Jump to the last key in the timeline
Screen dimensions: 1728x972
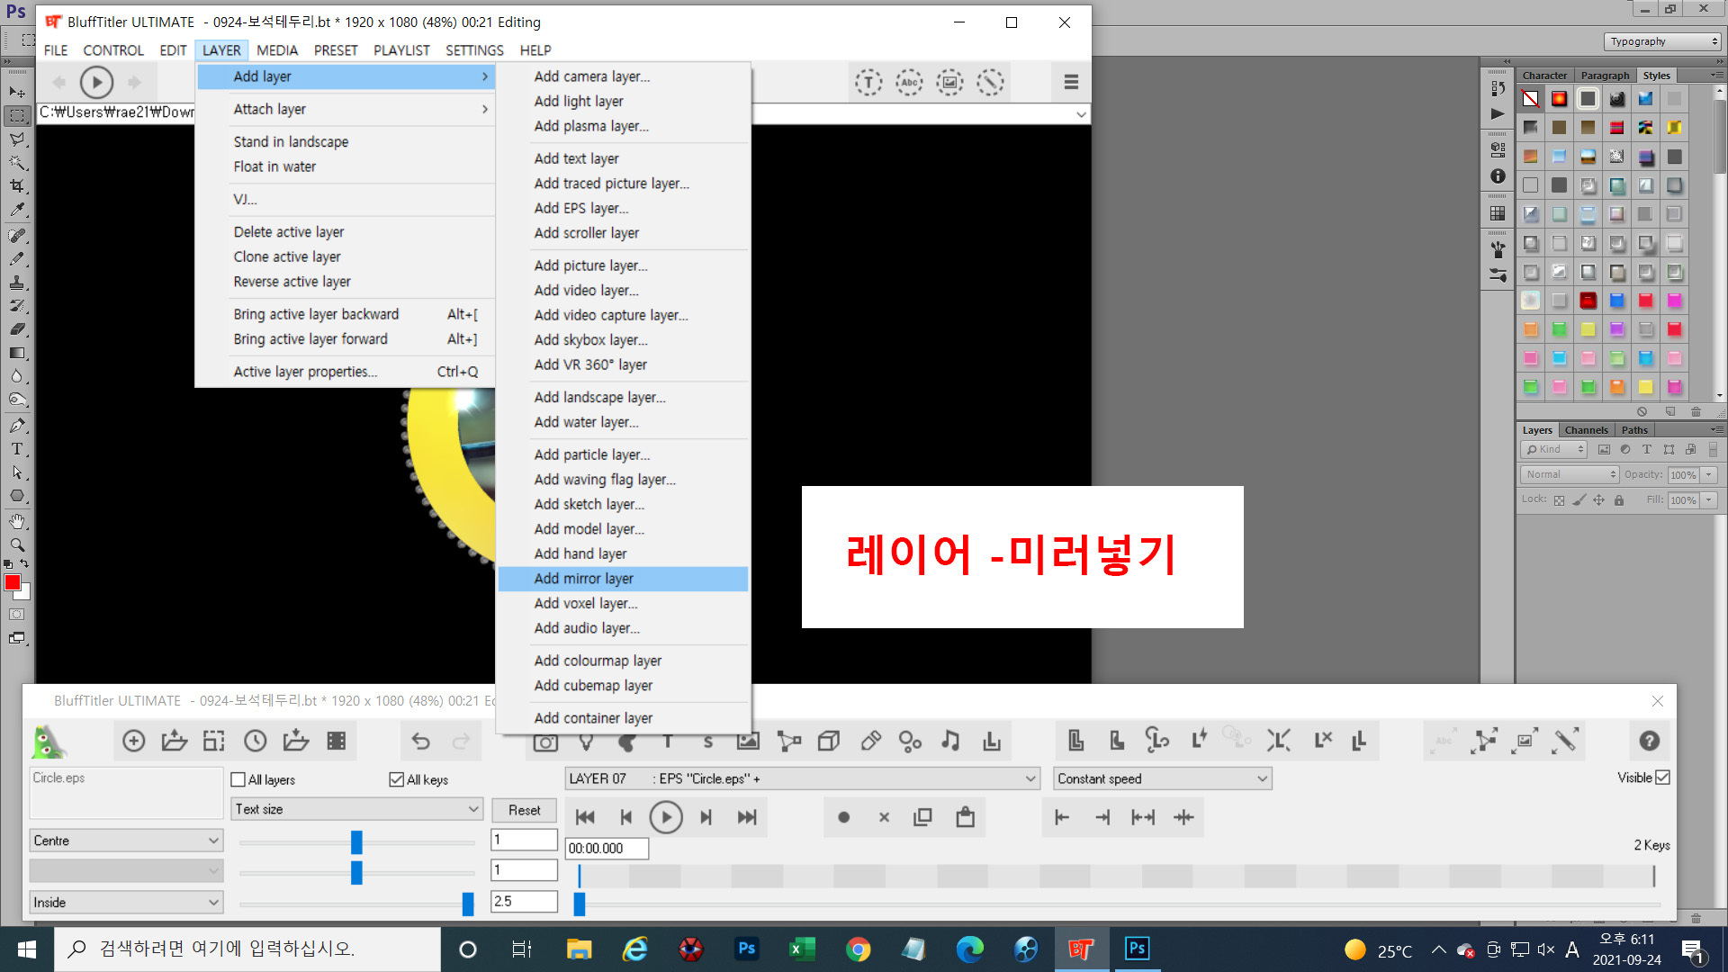(747, 817)
